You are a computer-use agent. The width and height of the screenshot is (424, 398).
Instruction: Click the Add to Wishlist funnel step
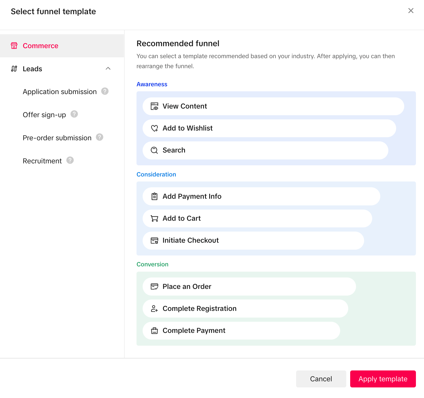pyautogui.click(x=269, y=128)
